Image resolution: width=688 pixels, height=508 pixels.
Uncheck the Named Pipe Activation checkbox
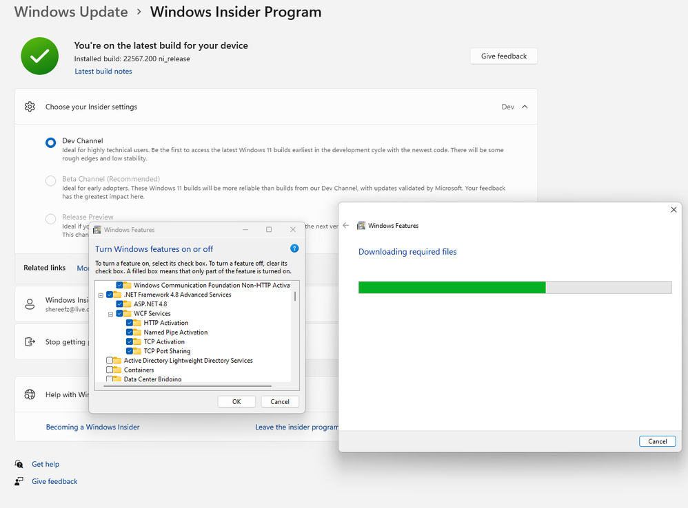(130, 332)
